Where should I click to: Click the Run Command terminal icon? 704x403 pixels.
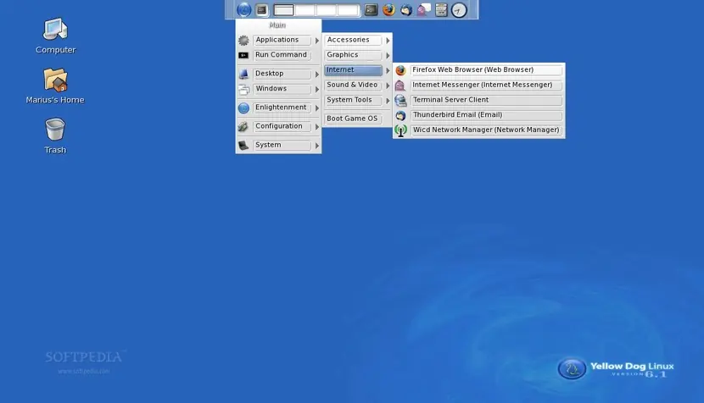point(243,55)
